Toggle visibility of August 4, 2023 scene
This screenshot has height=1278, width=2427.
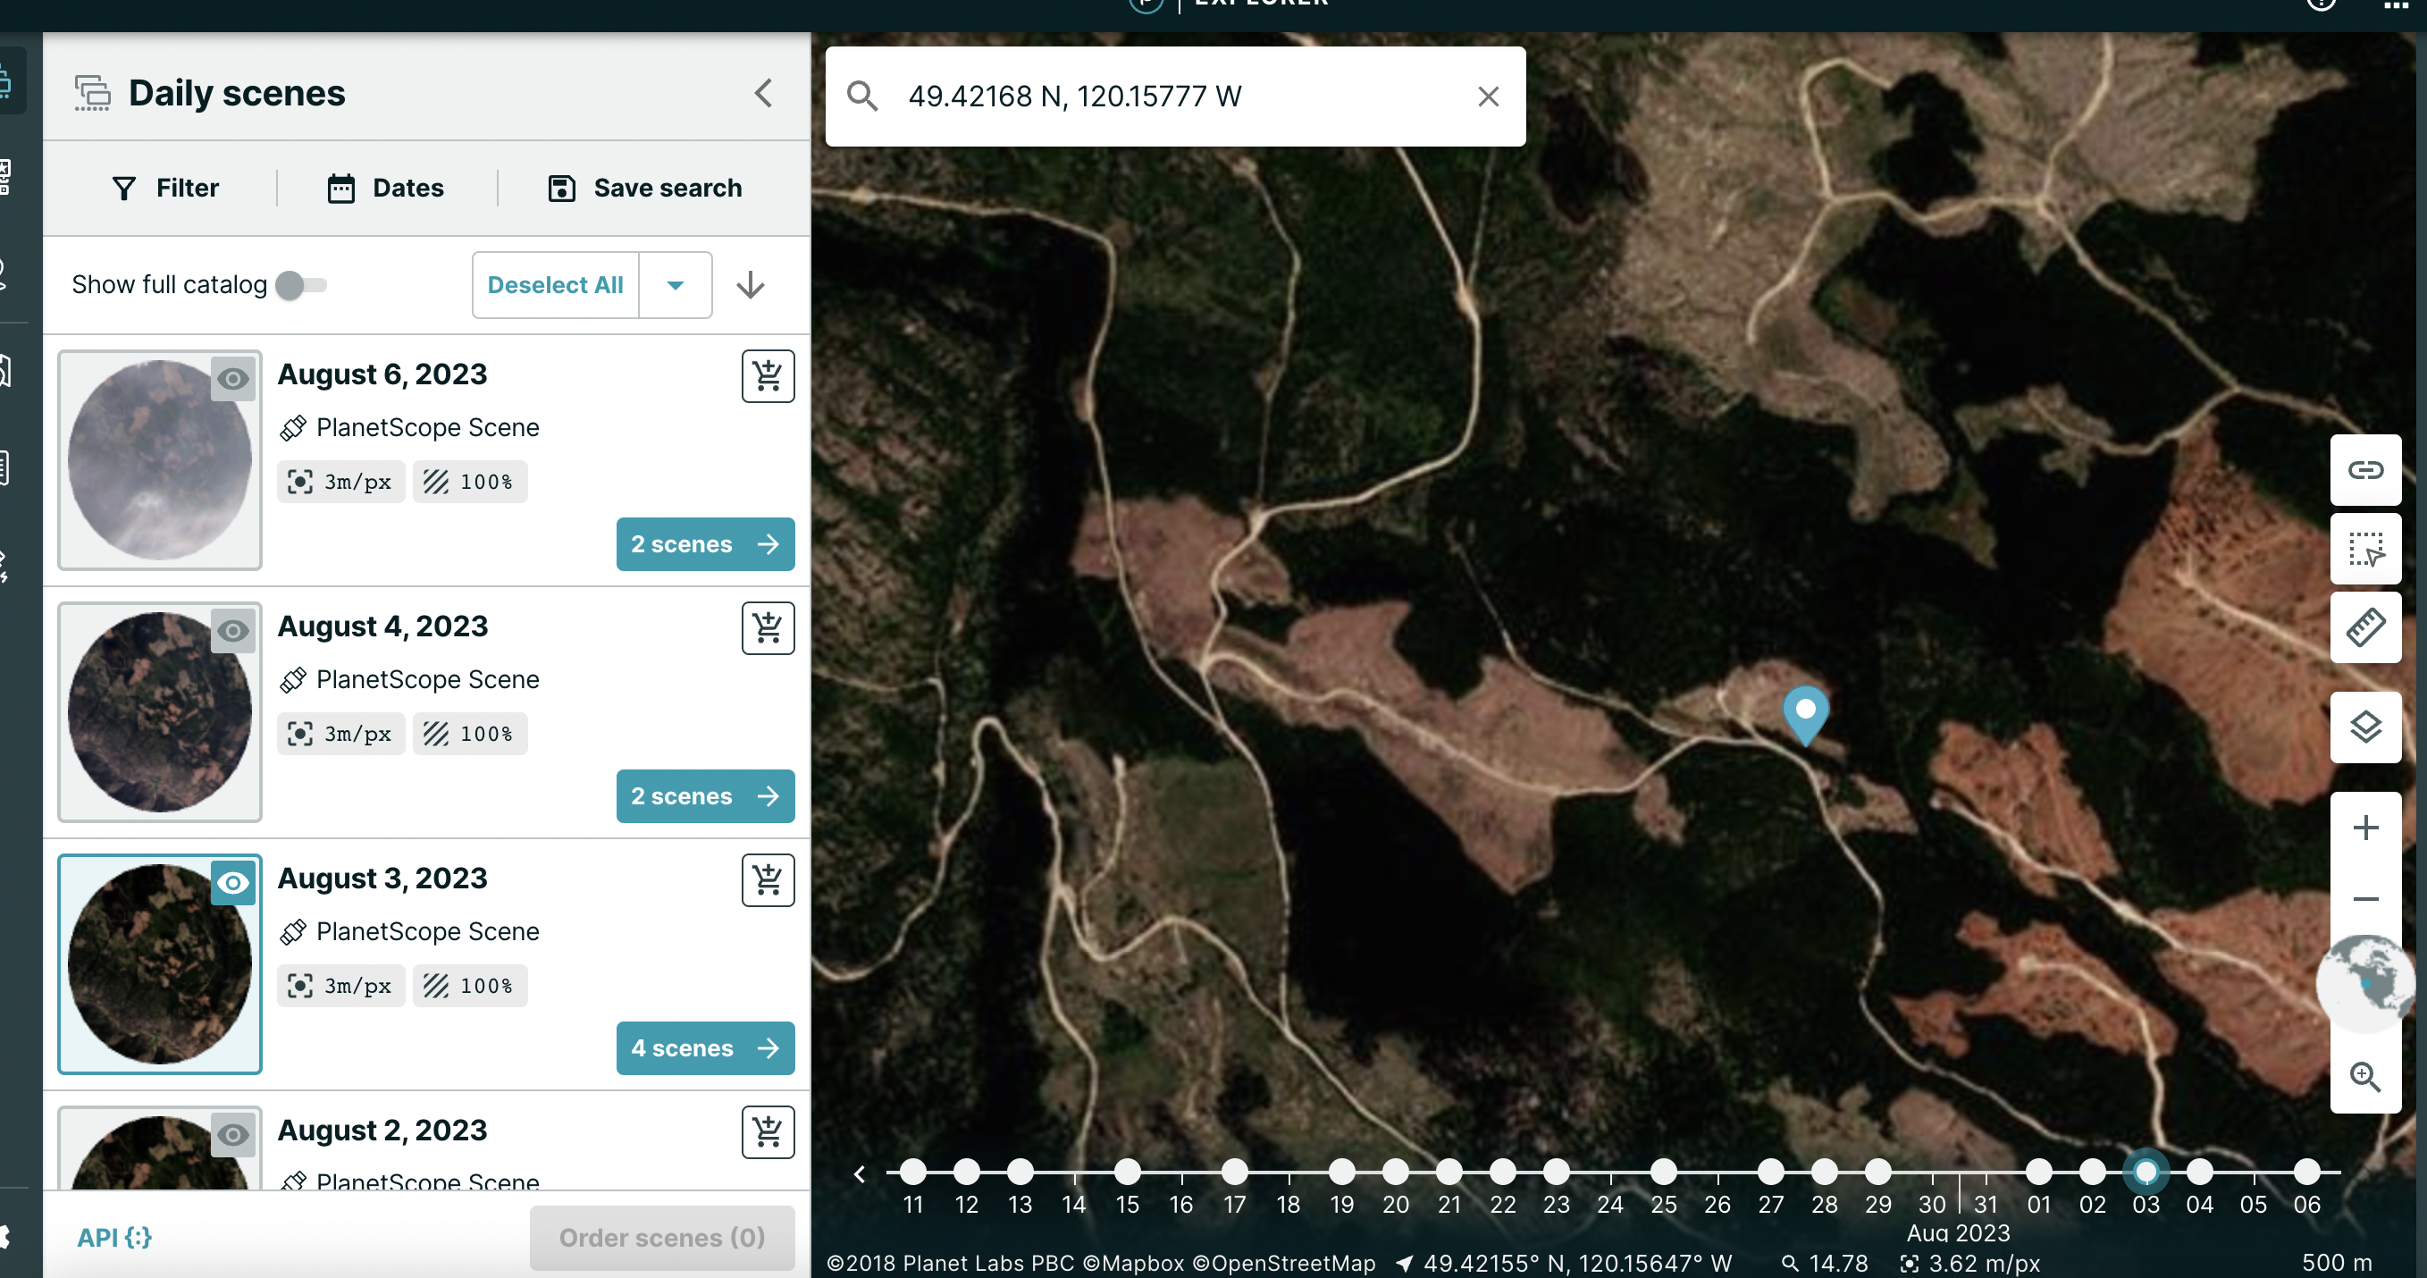(232, 631)
